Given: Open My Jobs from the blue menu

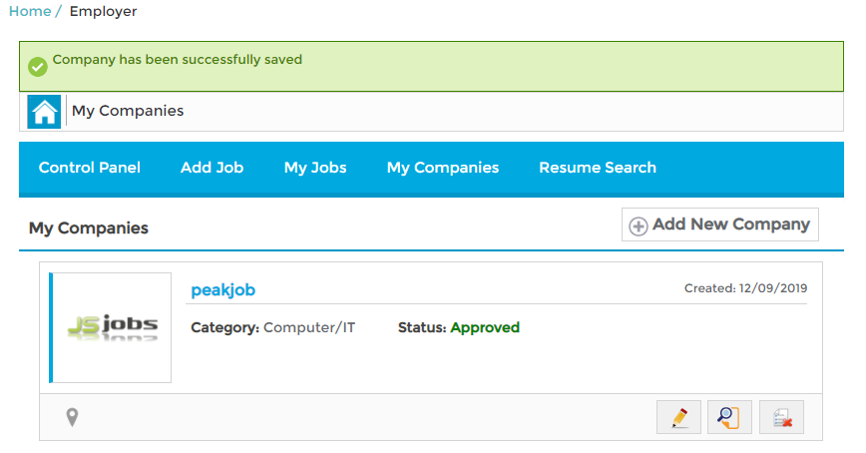Looking at the screenshot, I should [x=315, y=168].
